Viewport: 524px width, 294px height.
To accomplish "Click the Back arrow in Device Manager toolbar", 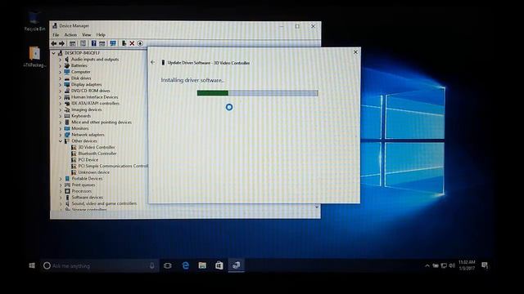I will tap(54, 43).
